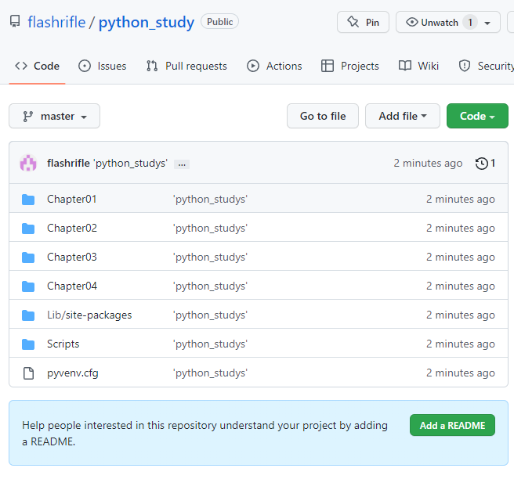Open the Chapter04 folder
This screenshot has height=479, width=514.
[x=72, y=286]
